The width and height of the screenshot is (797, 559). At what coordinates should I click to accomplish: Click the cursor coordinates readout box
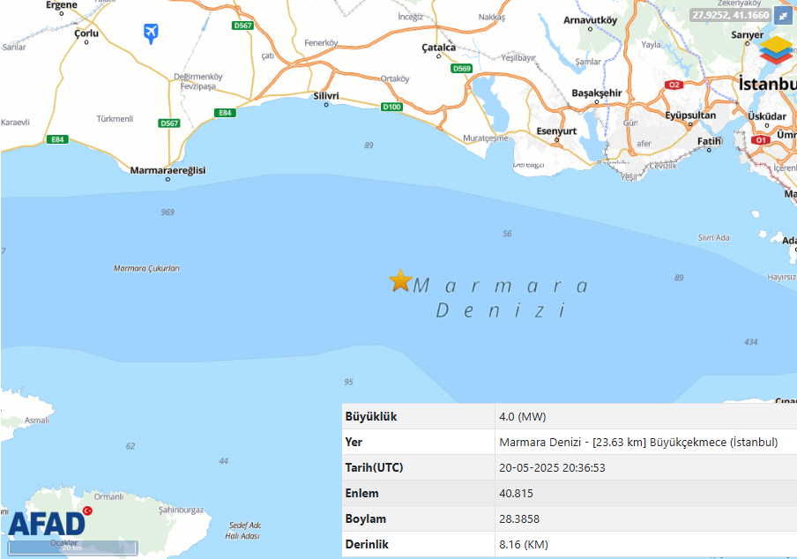730,15
